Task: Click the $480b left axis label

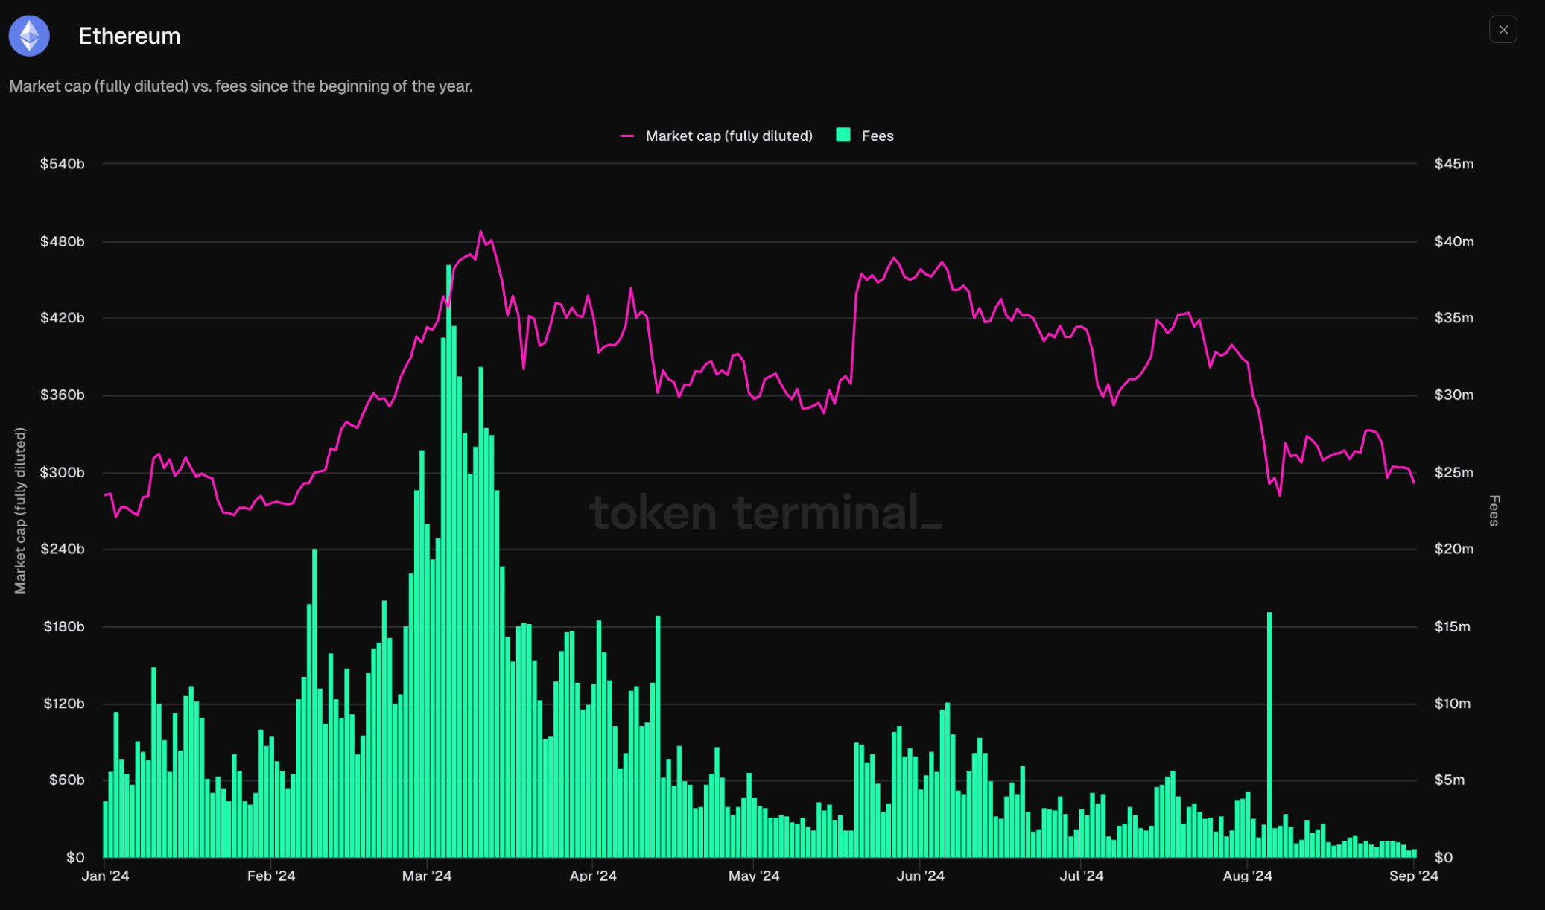Action: (63, 241)
